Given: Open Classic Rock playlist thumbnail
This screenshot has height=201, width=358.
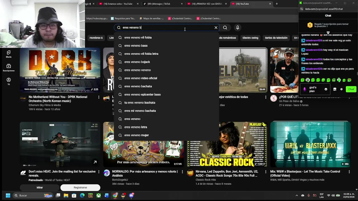Looking at the screenshot, I should click(x=227, y=144).
